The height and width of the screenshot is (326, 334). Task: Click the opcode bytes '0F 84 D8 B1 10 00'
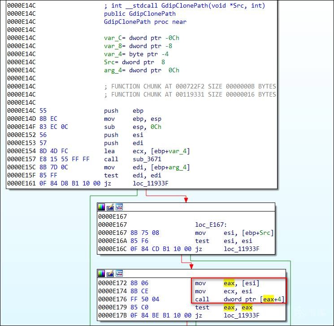click(70, 184)
